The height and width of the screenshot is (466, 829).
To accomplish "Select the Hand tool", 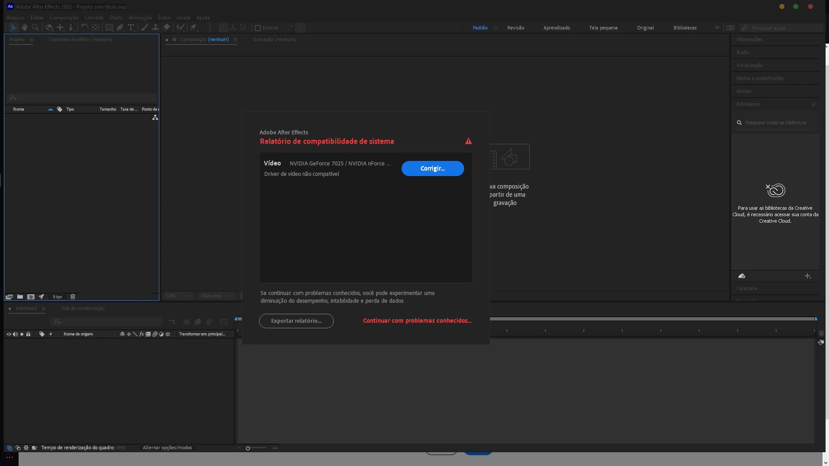I will [x=25, y=28].
